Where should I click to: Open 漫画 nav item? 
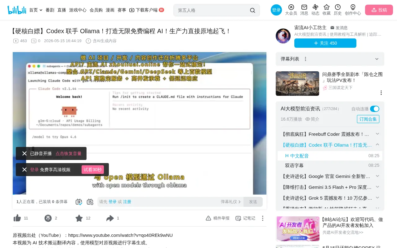click(x=110, y=10)
